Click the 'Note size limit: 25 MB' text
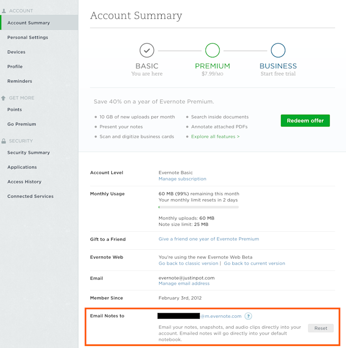This screenshot has height=348, width=346. [183, 224]
